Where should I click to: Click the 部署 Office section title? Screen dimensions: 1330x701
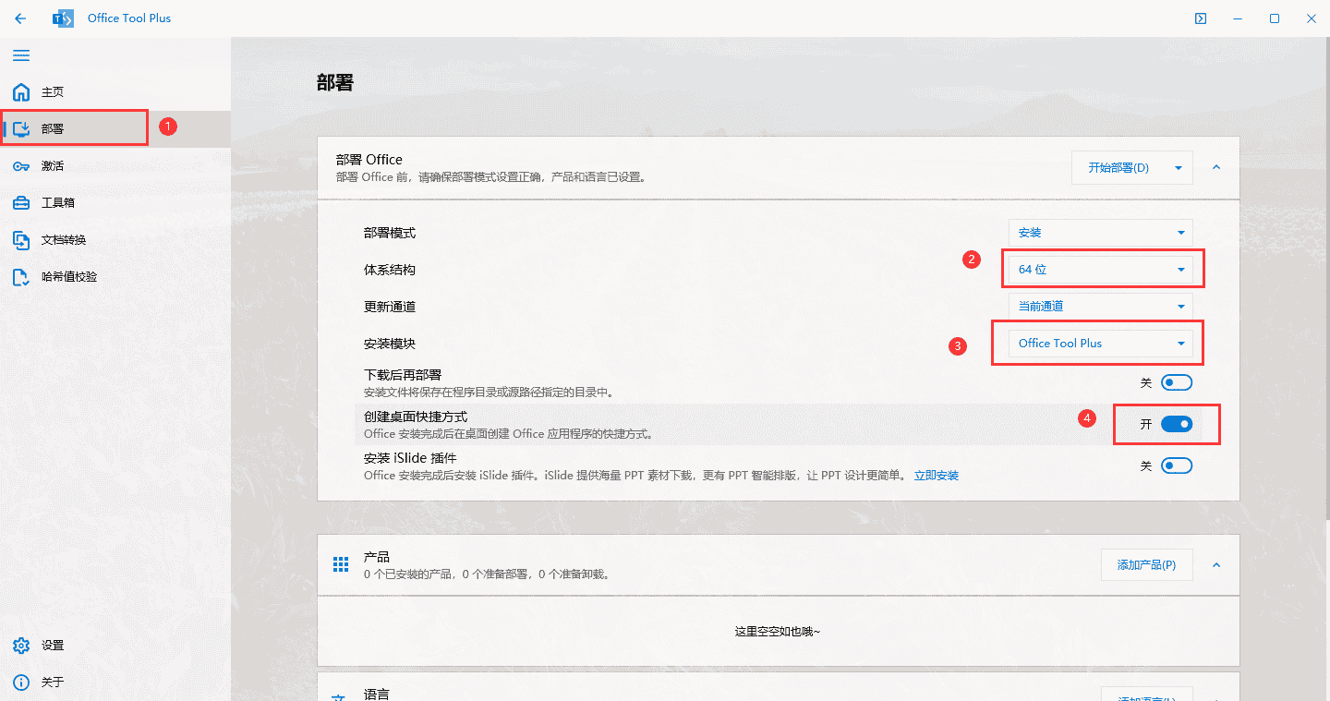[x=369, y=160]
